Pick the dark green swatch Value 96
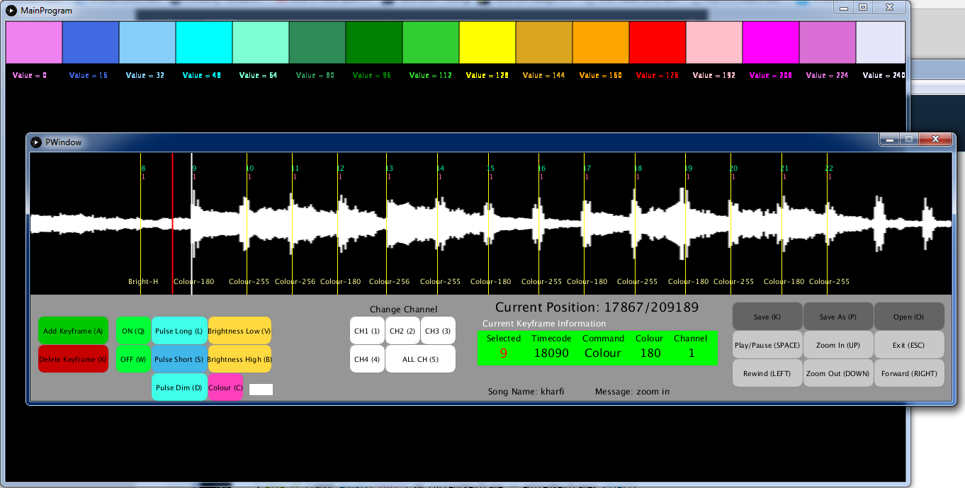This screenshot has width=965, height=488. [x=374, y=42]
